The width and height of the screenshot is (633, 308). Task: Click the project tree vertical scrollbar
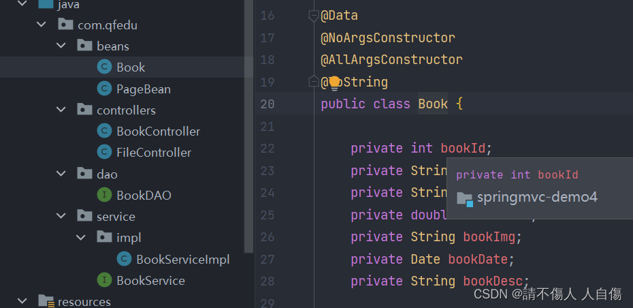pyautogui.click(x=248, y=125)
